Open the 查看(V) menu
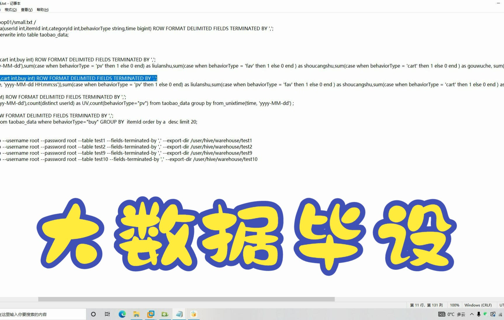Image resolution: width=504 pixels, height=320 pixels. pos(26,10)
